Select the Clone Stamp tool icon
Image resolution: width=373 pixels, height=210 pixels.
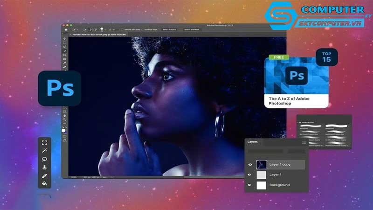pos(45,167)
